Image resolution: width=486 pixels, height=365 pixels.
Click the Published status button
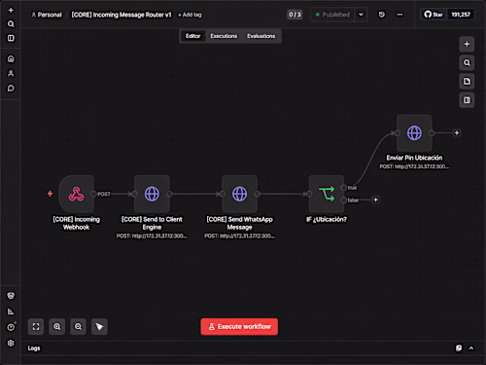click(x=332, y=15)
